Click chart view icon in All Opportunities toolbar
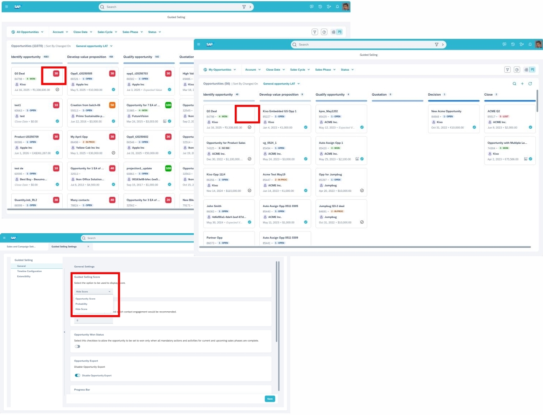 coord(324,32)
